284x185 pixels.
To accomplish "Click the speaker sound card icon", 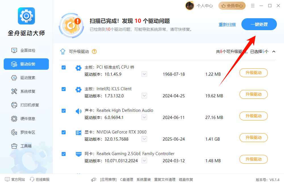I will (x=78, y=111).
